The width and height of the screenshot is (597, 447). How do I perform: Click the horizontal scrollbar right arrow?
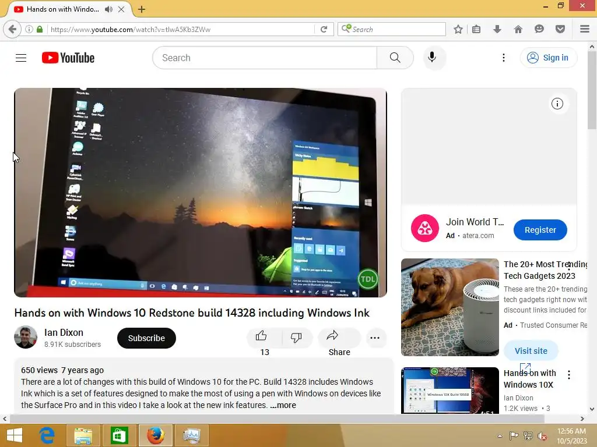click(x=582, y=419)
